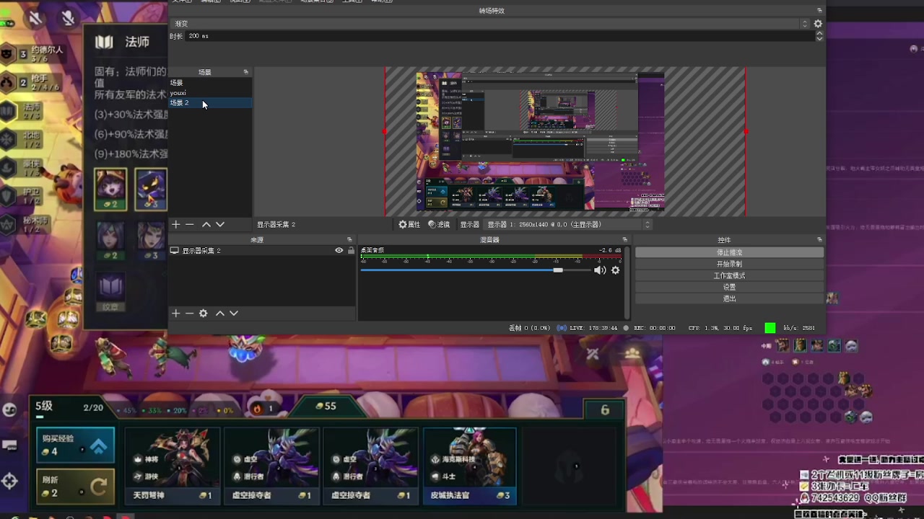Remove the selected scene with the minus icon
Image resolution: width=924 pixels, height=519 pixels.
[x=190, y=225]
